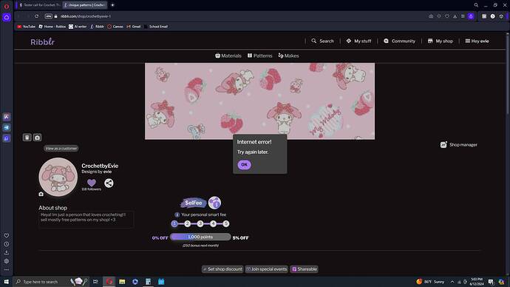The width and height of the screenshot is (510, 287).
Task: Open the Community menu
Action: click(399, 41)
